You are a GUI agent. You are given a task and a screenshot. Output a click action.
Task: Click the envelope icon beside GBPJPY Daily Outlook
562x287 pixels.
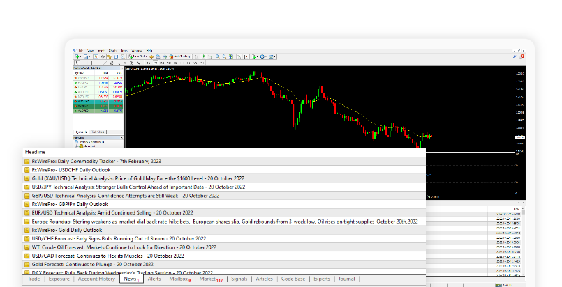click(27, 204)
